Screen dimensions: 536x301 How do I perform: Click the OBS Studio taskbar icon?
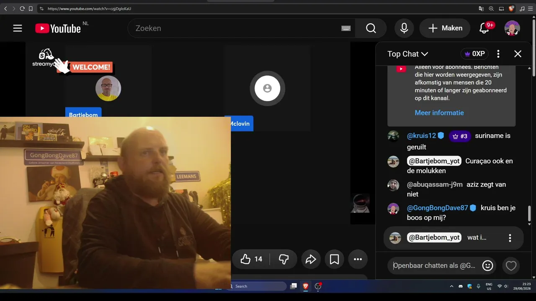click(x=318, y=286)
